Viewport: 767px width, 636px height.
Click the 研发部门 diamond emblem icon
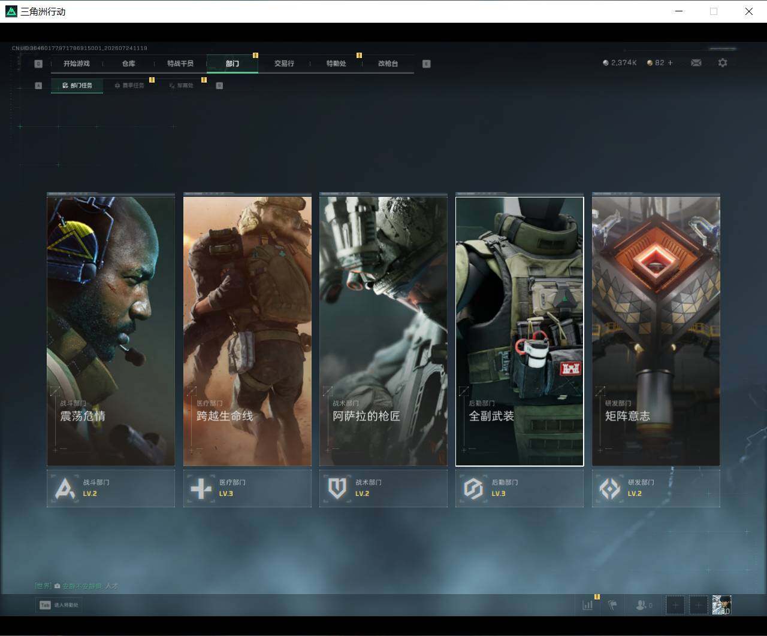610,489
